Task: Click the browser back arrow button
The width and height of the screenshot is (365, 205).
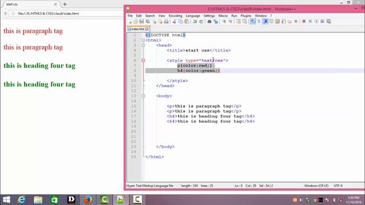Action: [x=6, y=14]
